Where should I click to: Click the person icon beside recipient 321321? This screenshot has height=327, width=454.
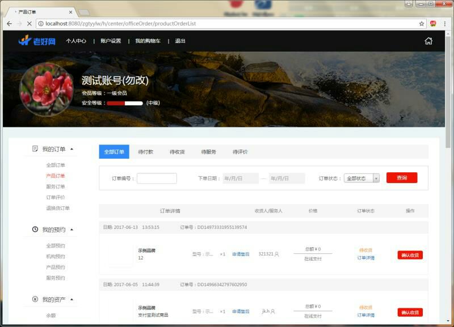coord(277,254)
